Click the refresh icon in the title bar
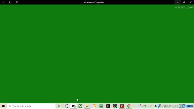 10,2
